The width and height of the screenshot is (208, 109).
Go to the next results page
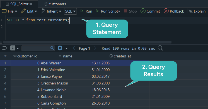[95, 48]
